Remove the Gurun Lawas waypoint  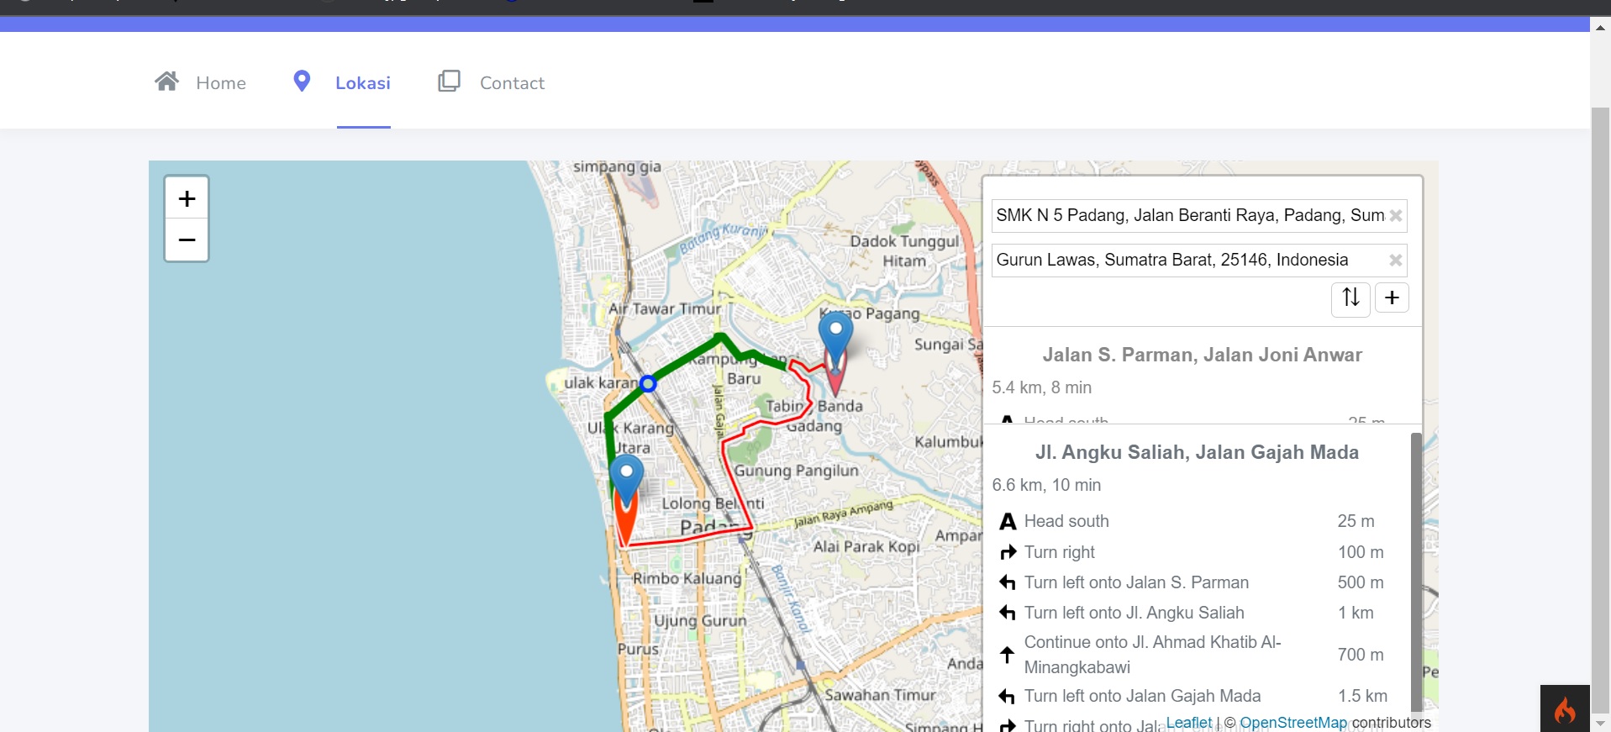pyautogui.click(x=1396, y=261)
